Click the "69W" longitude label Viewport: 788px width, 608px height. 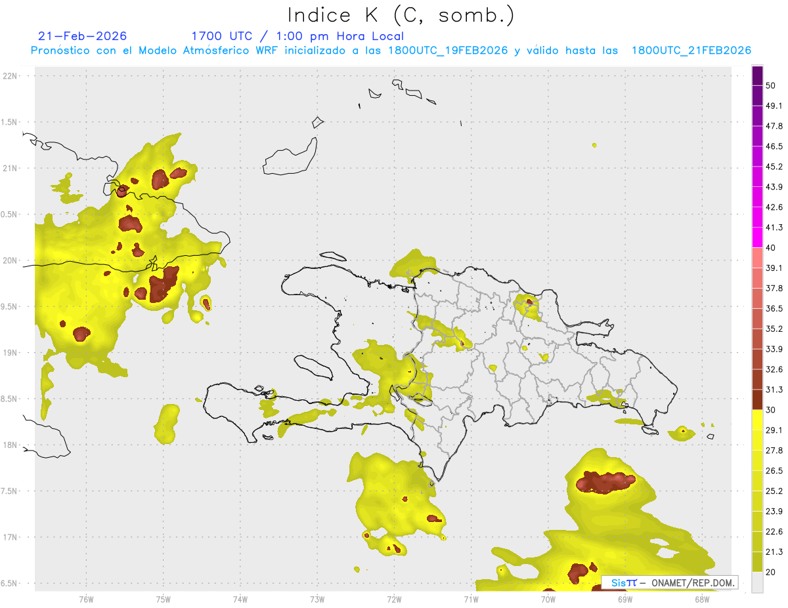[x=624, y=599]
